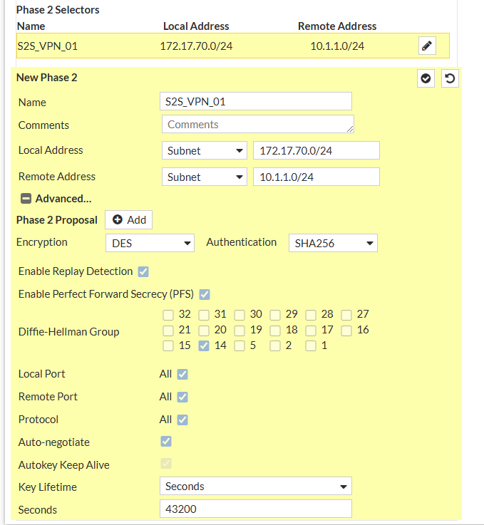The image size is (484, 525).
Task: Check Diffie-Hellman group 17
Action: (x=311, y=331)
